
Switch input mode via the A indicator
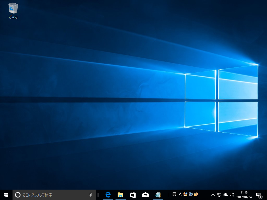180,194
